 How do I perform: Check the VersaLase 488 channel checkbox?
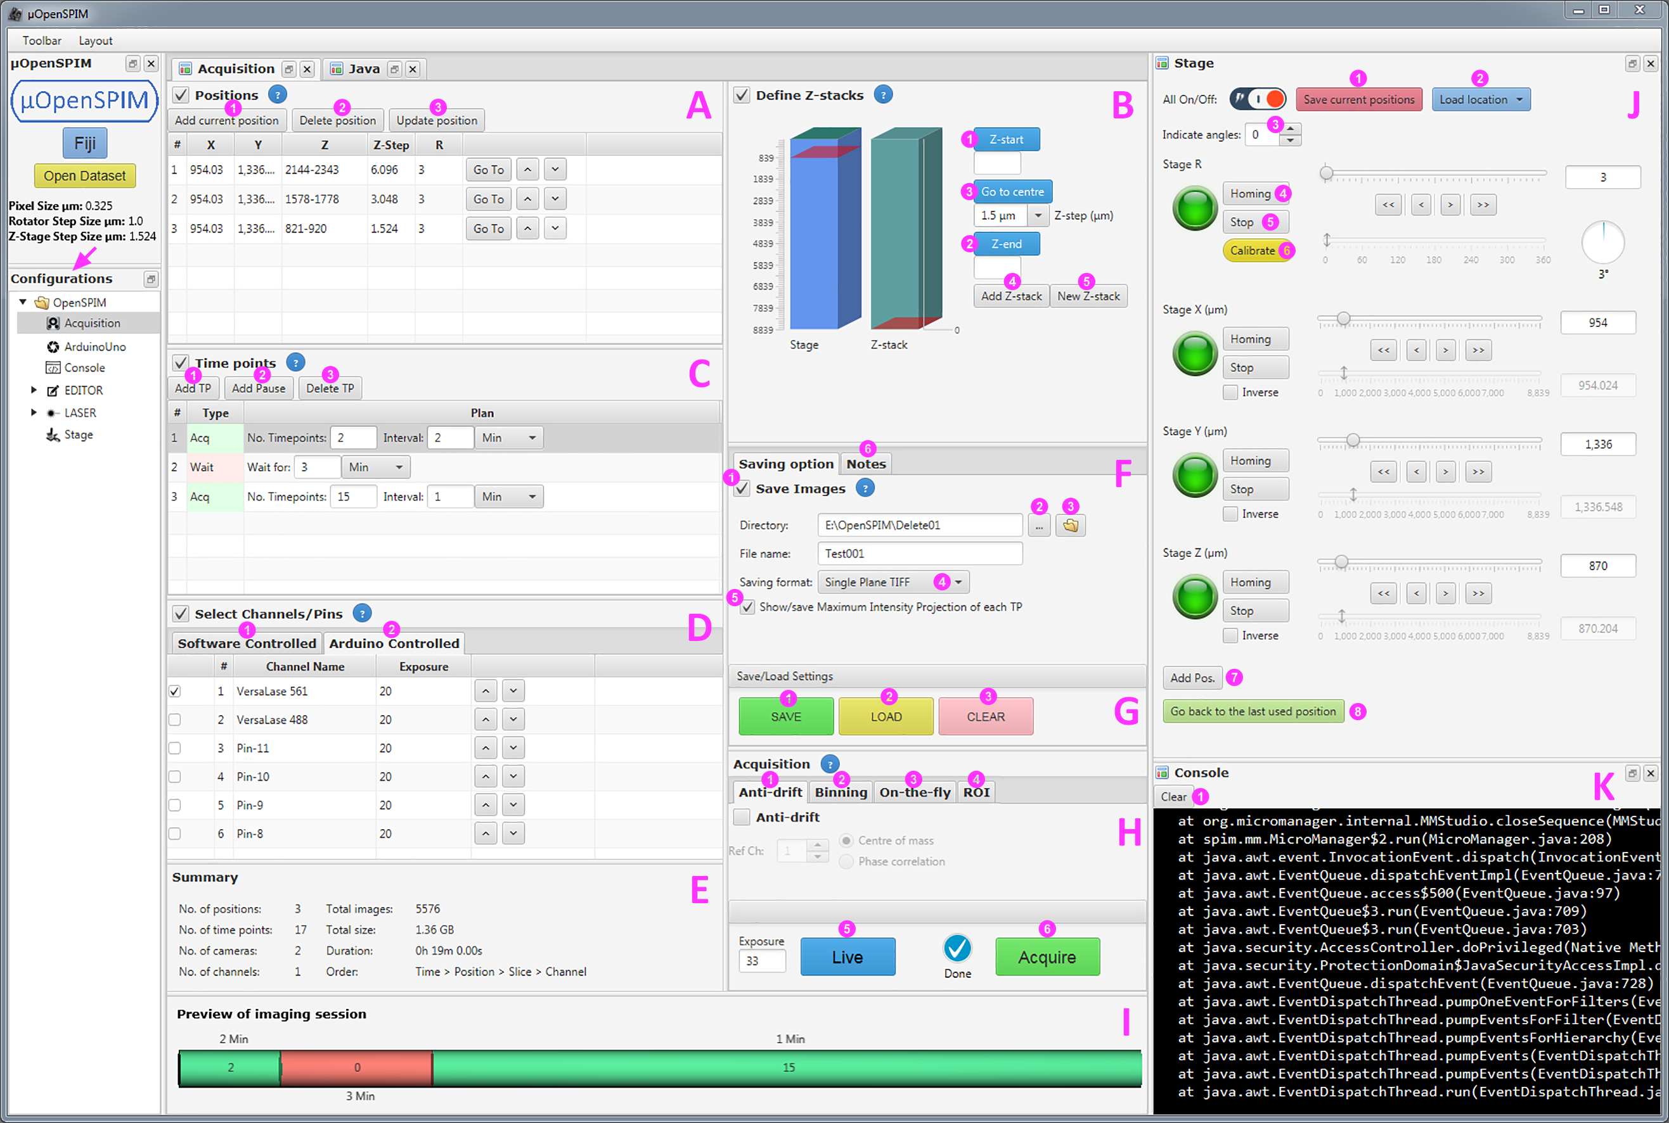click(x=175, y=720)
